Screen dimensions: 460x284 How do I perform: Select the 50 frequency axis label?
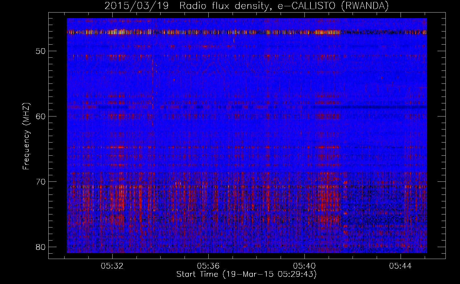click(41, 51)
